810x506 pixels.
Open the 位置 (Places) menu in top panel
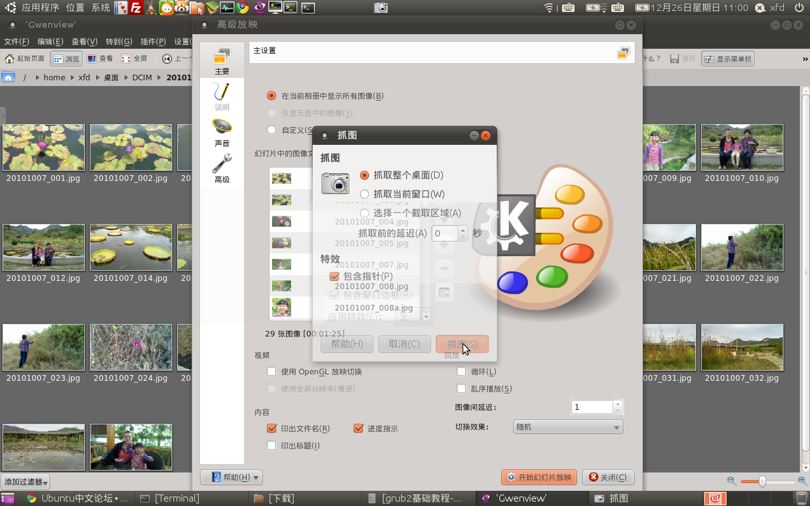[x=75, y=8]
